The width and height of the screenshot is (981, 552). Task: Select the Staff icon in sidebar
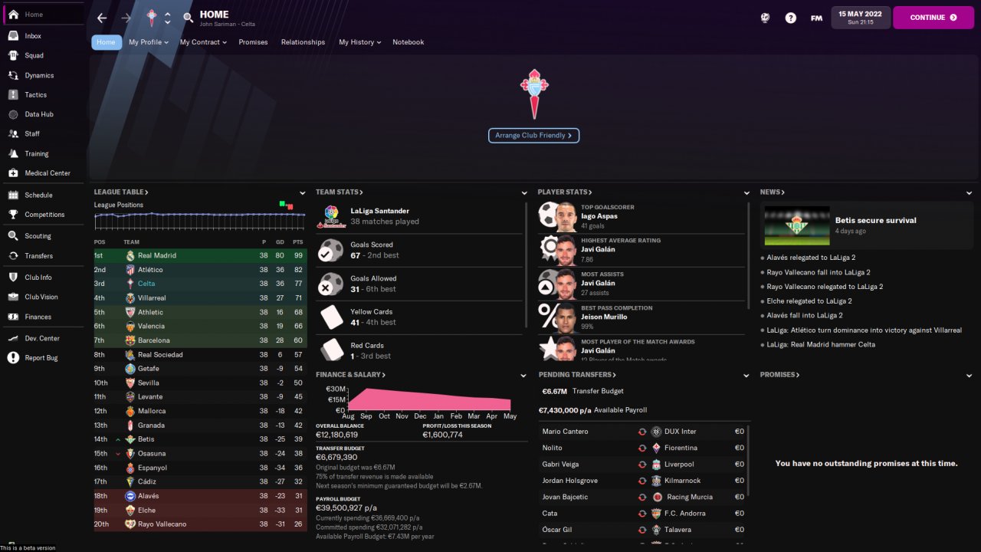click(13, 133)
